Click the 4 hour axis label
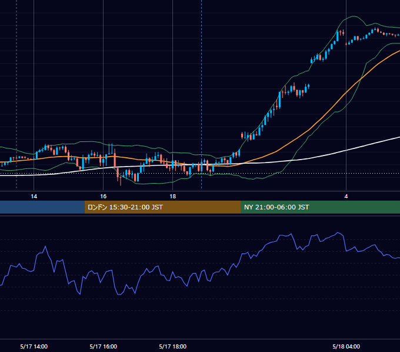 click(x=346, y=197)
